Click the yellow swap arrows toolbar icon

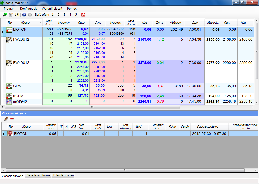pos(17,15)
